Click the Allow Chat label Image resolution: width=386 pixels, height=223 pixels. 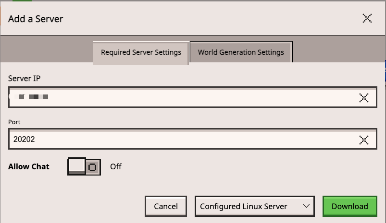(x=29, y=167)
